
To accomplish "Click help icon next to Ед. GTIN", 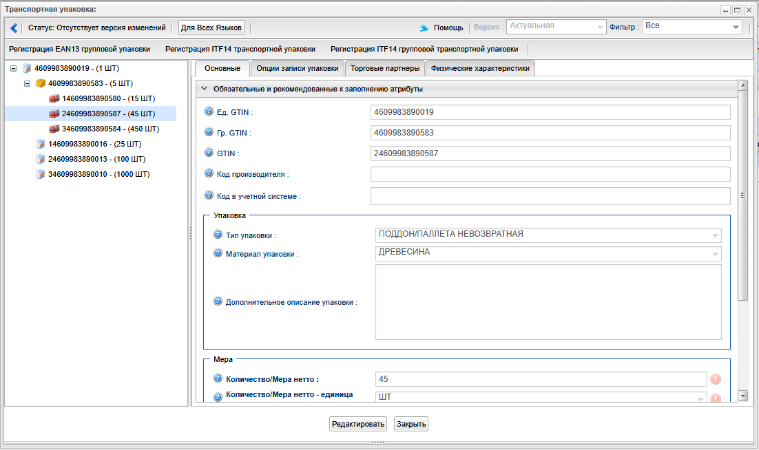I will pos(209,111).
